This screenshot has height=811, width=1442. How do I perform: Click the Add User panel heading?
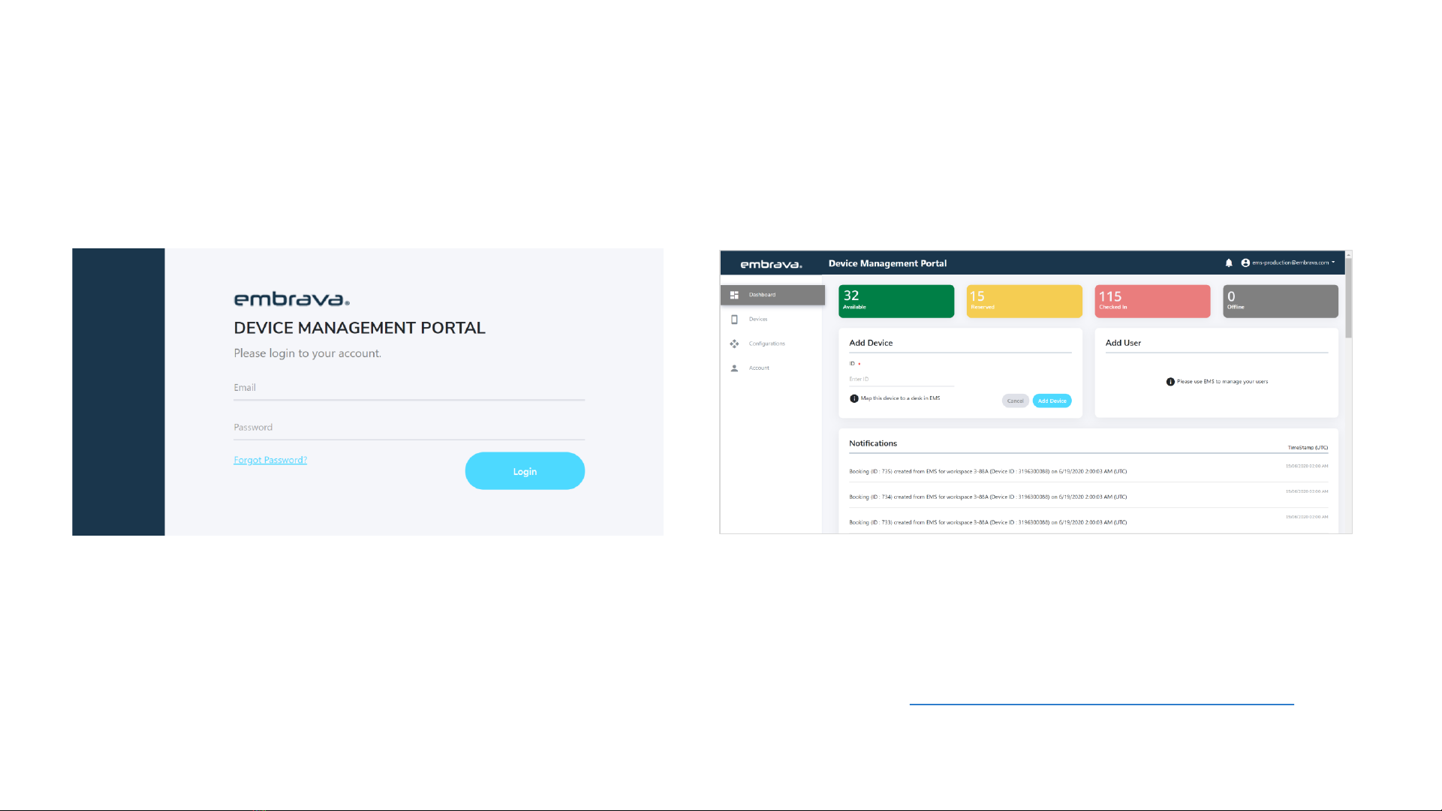click(x=1123, y=343)
